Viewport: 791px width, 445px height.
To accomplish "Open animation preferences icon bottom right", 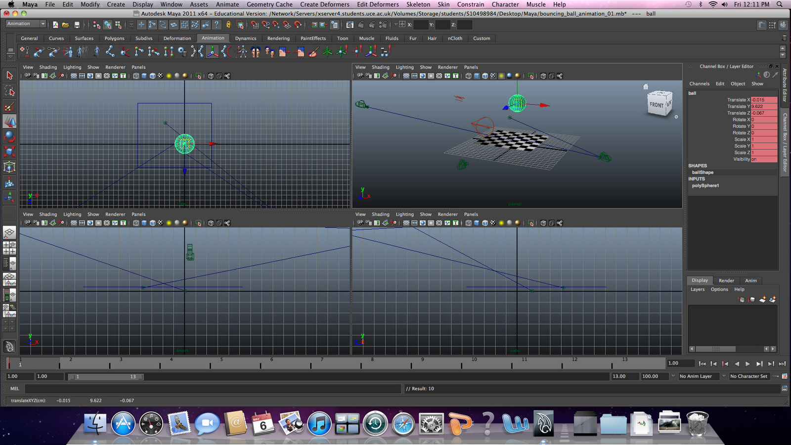I will click(x=784, y=376).
